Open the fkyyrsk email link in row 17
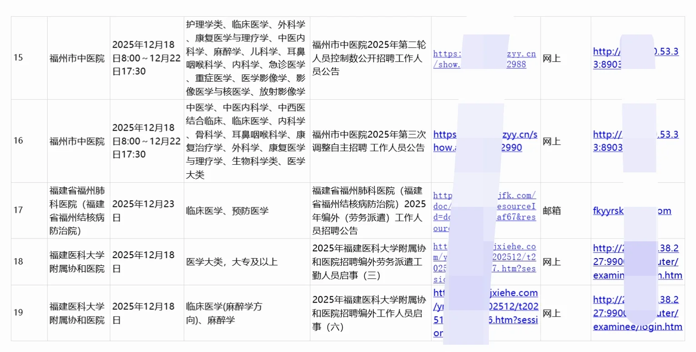 pos(636,211)
